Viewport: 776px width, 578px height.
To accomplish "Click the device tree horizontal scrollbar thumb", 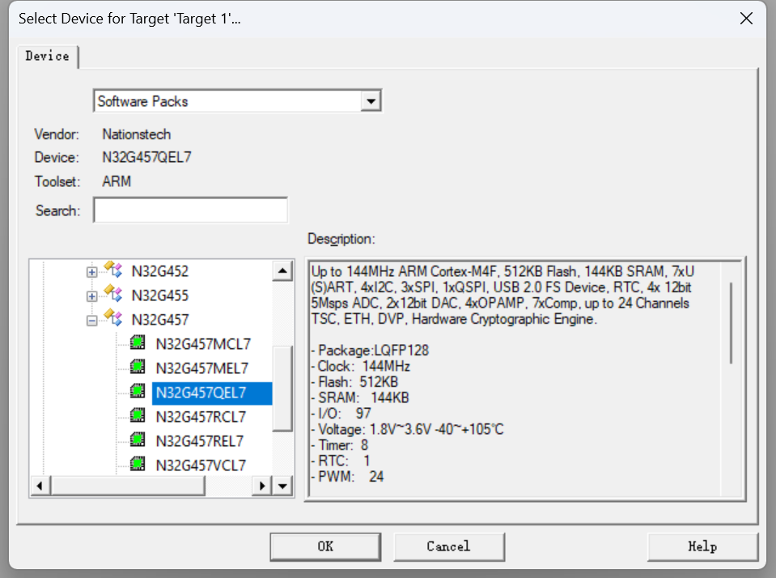I will (128, 486).
